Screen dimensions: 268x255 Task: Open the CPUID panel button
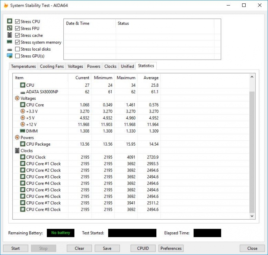pyautogui.click(x=143, y=248)
